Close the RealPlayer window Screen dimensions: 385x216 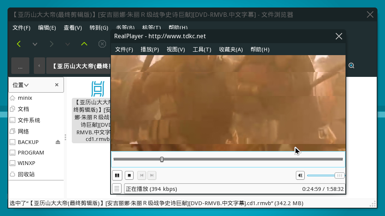pos(339,36)
